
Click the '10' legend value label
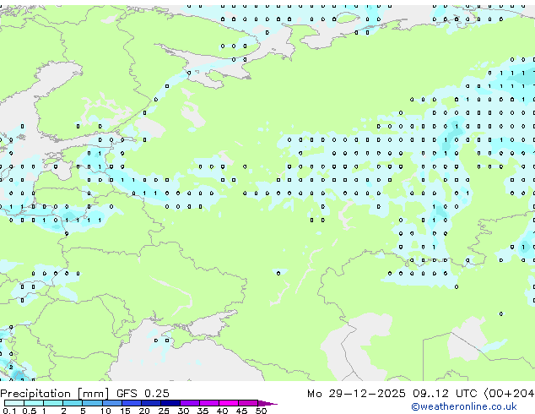[x=105, y=411]
